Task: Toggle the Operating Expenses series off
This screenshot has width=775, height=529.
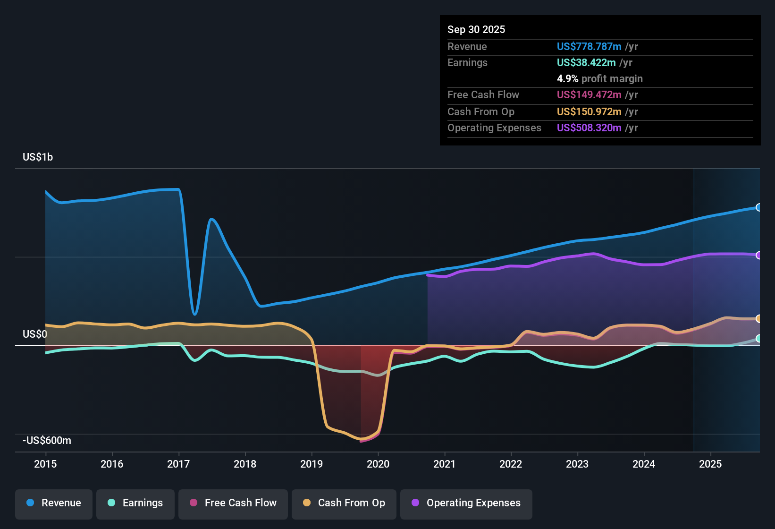Action: [466, 503]
